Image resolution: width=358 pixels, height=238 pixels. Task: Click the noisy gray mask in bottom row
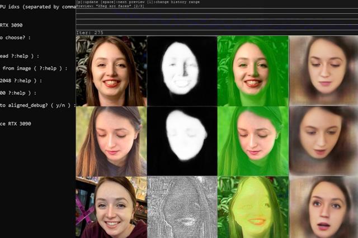182,207
